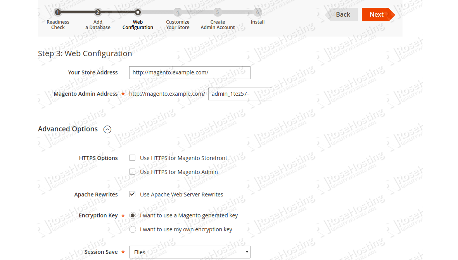This screenshot has height=260, width=458.
Task: Select Magento generated key option
Action: pos(132,215)
